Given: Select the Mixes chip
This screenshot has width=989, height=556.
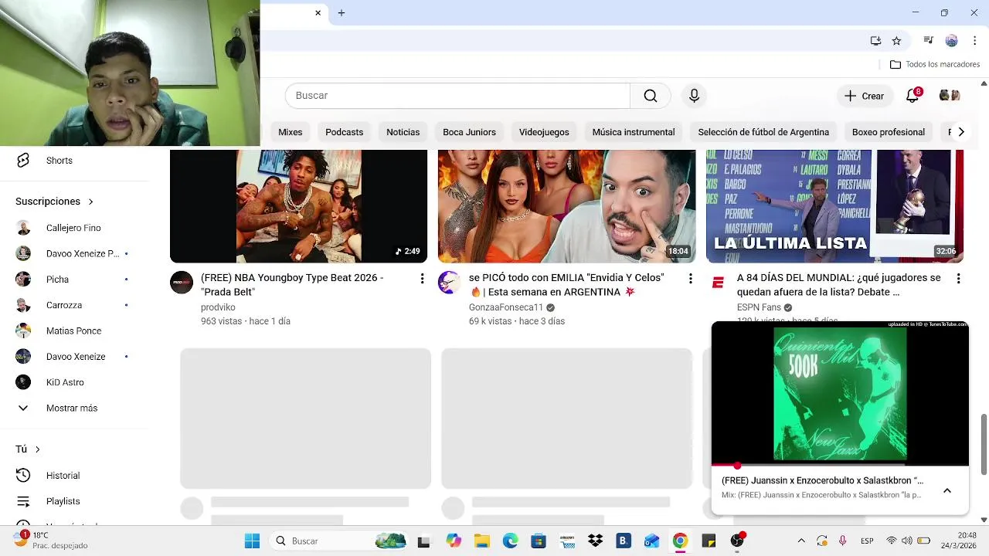Looking at the screenshot, I should click(291, 132).
